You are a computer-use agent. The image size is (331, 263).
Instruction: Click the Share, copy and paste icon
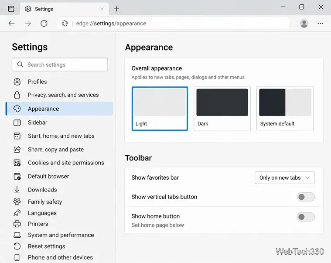[x=17, y=150]
